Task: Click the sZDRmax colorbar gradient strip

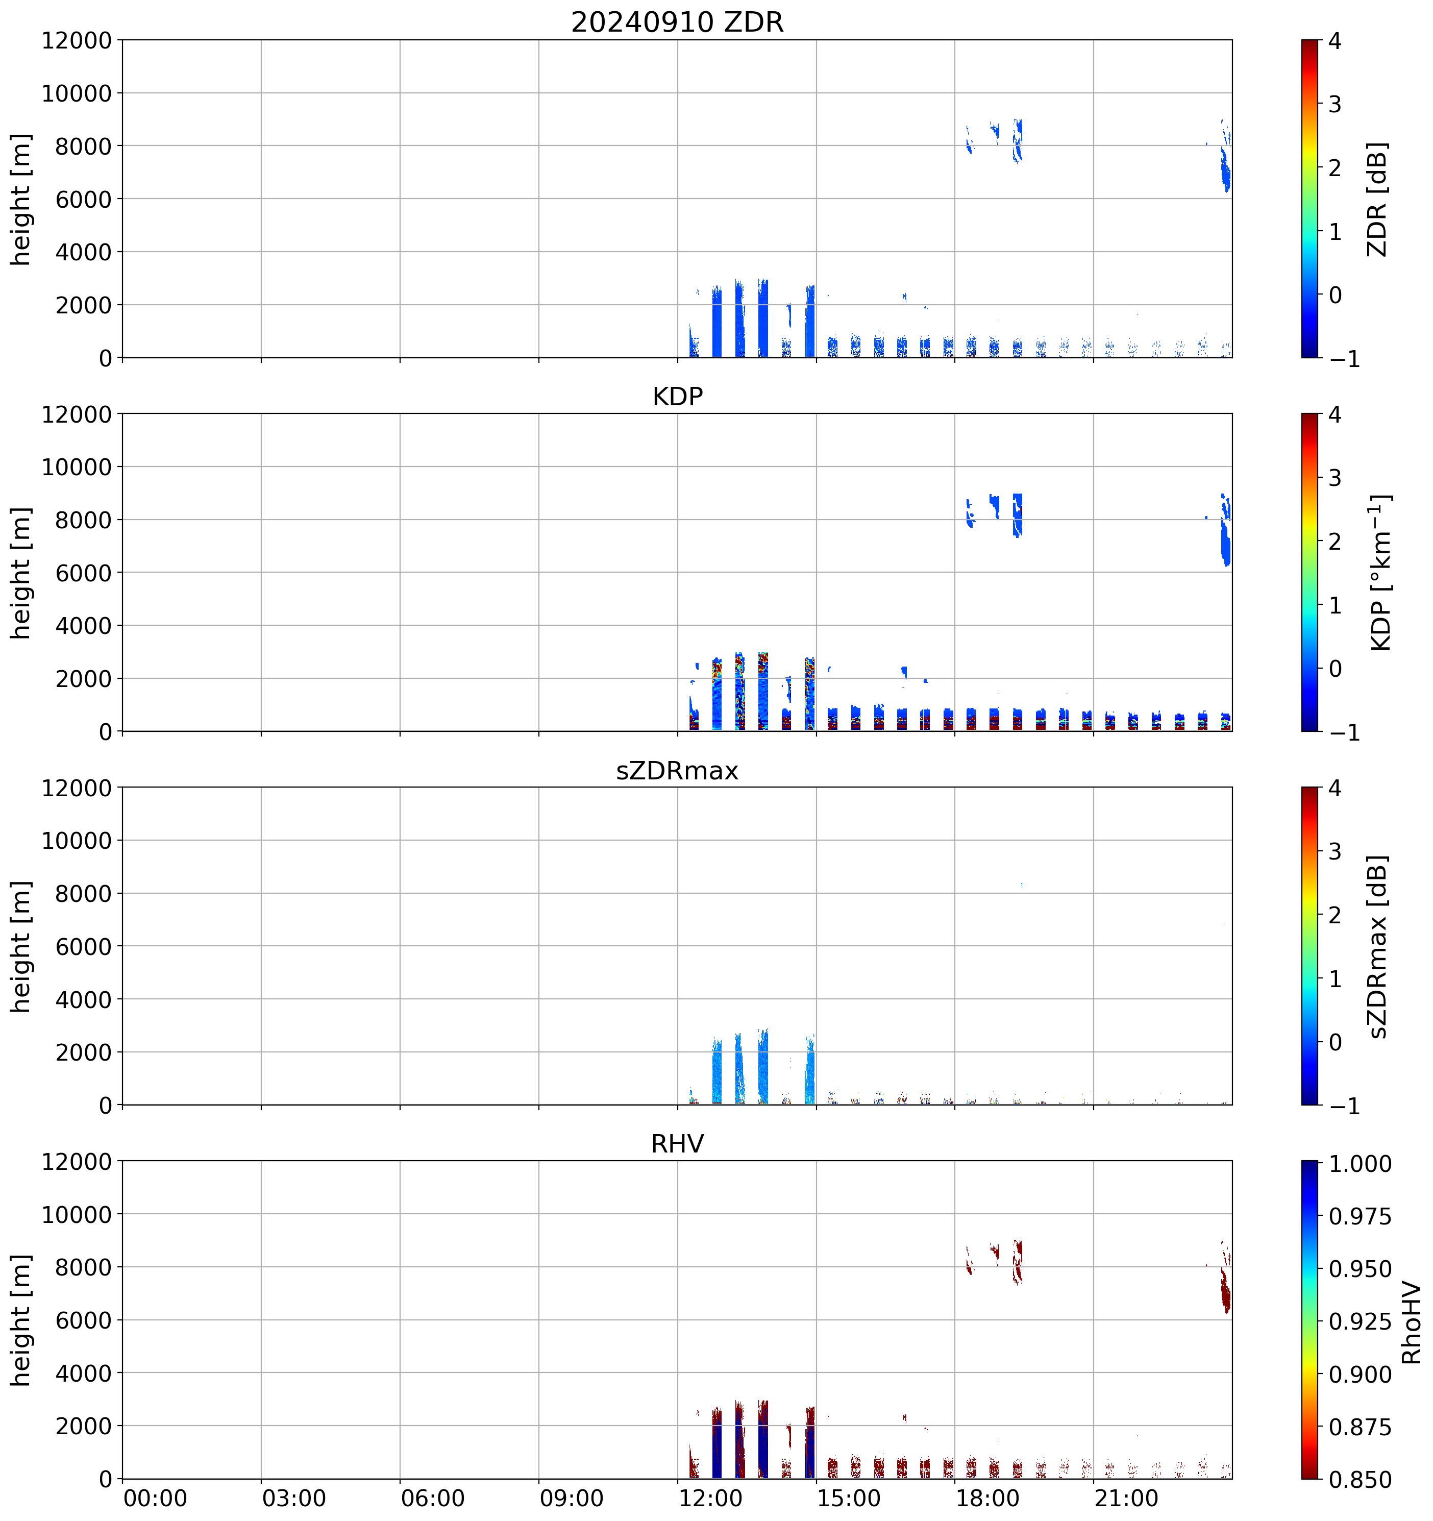Action: [1310, 946]
